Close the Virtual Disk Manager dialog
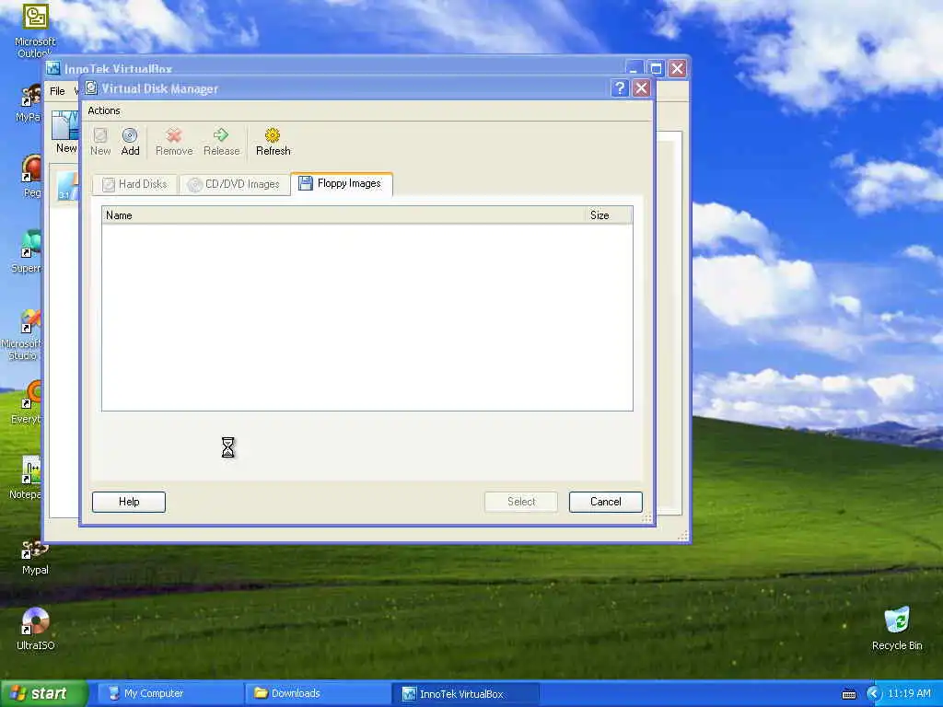Screen dimensions: 943x707 [x=642, y=88]
